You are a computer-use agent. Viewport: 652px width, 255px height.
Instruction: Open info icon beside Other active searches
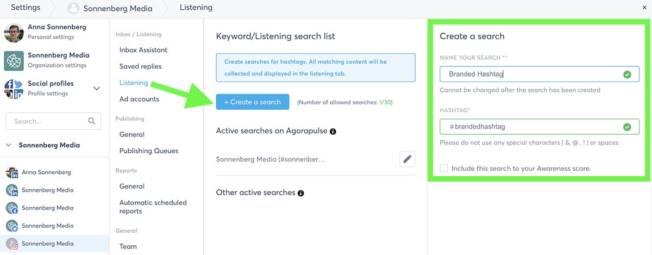click(301, 193)
